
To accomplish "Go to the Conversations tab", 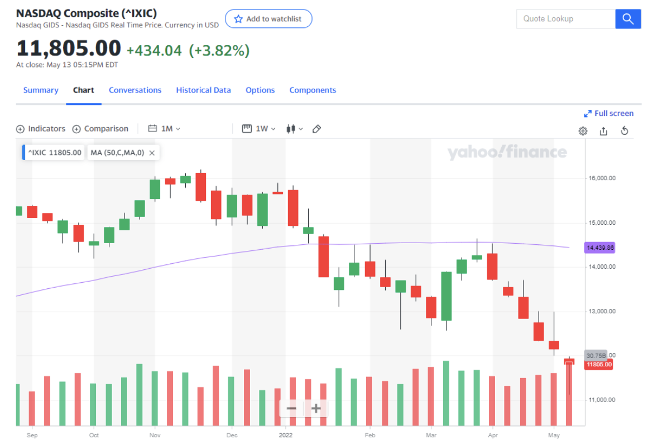I will pos(135,90).
